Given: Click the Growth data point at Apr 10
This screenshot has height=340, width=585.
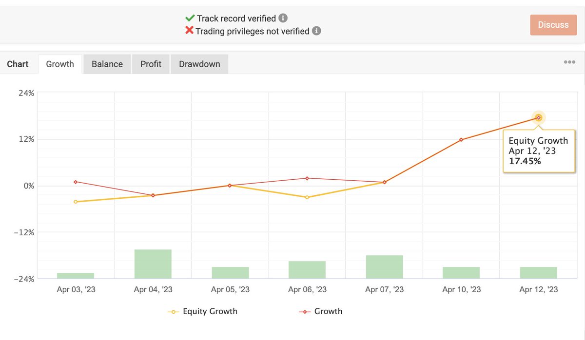Looking at the screenshot, I should 461,139.
